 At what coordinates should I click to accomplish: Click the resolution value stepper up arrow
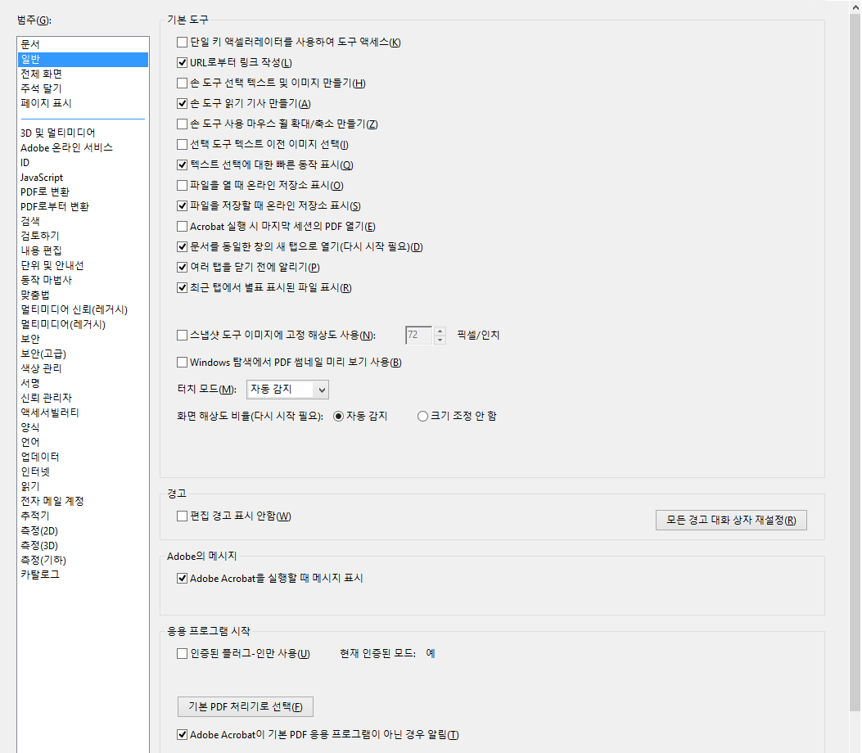point(440,331)
